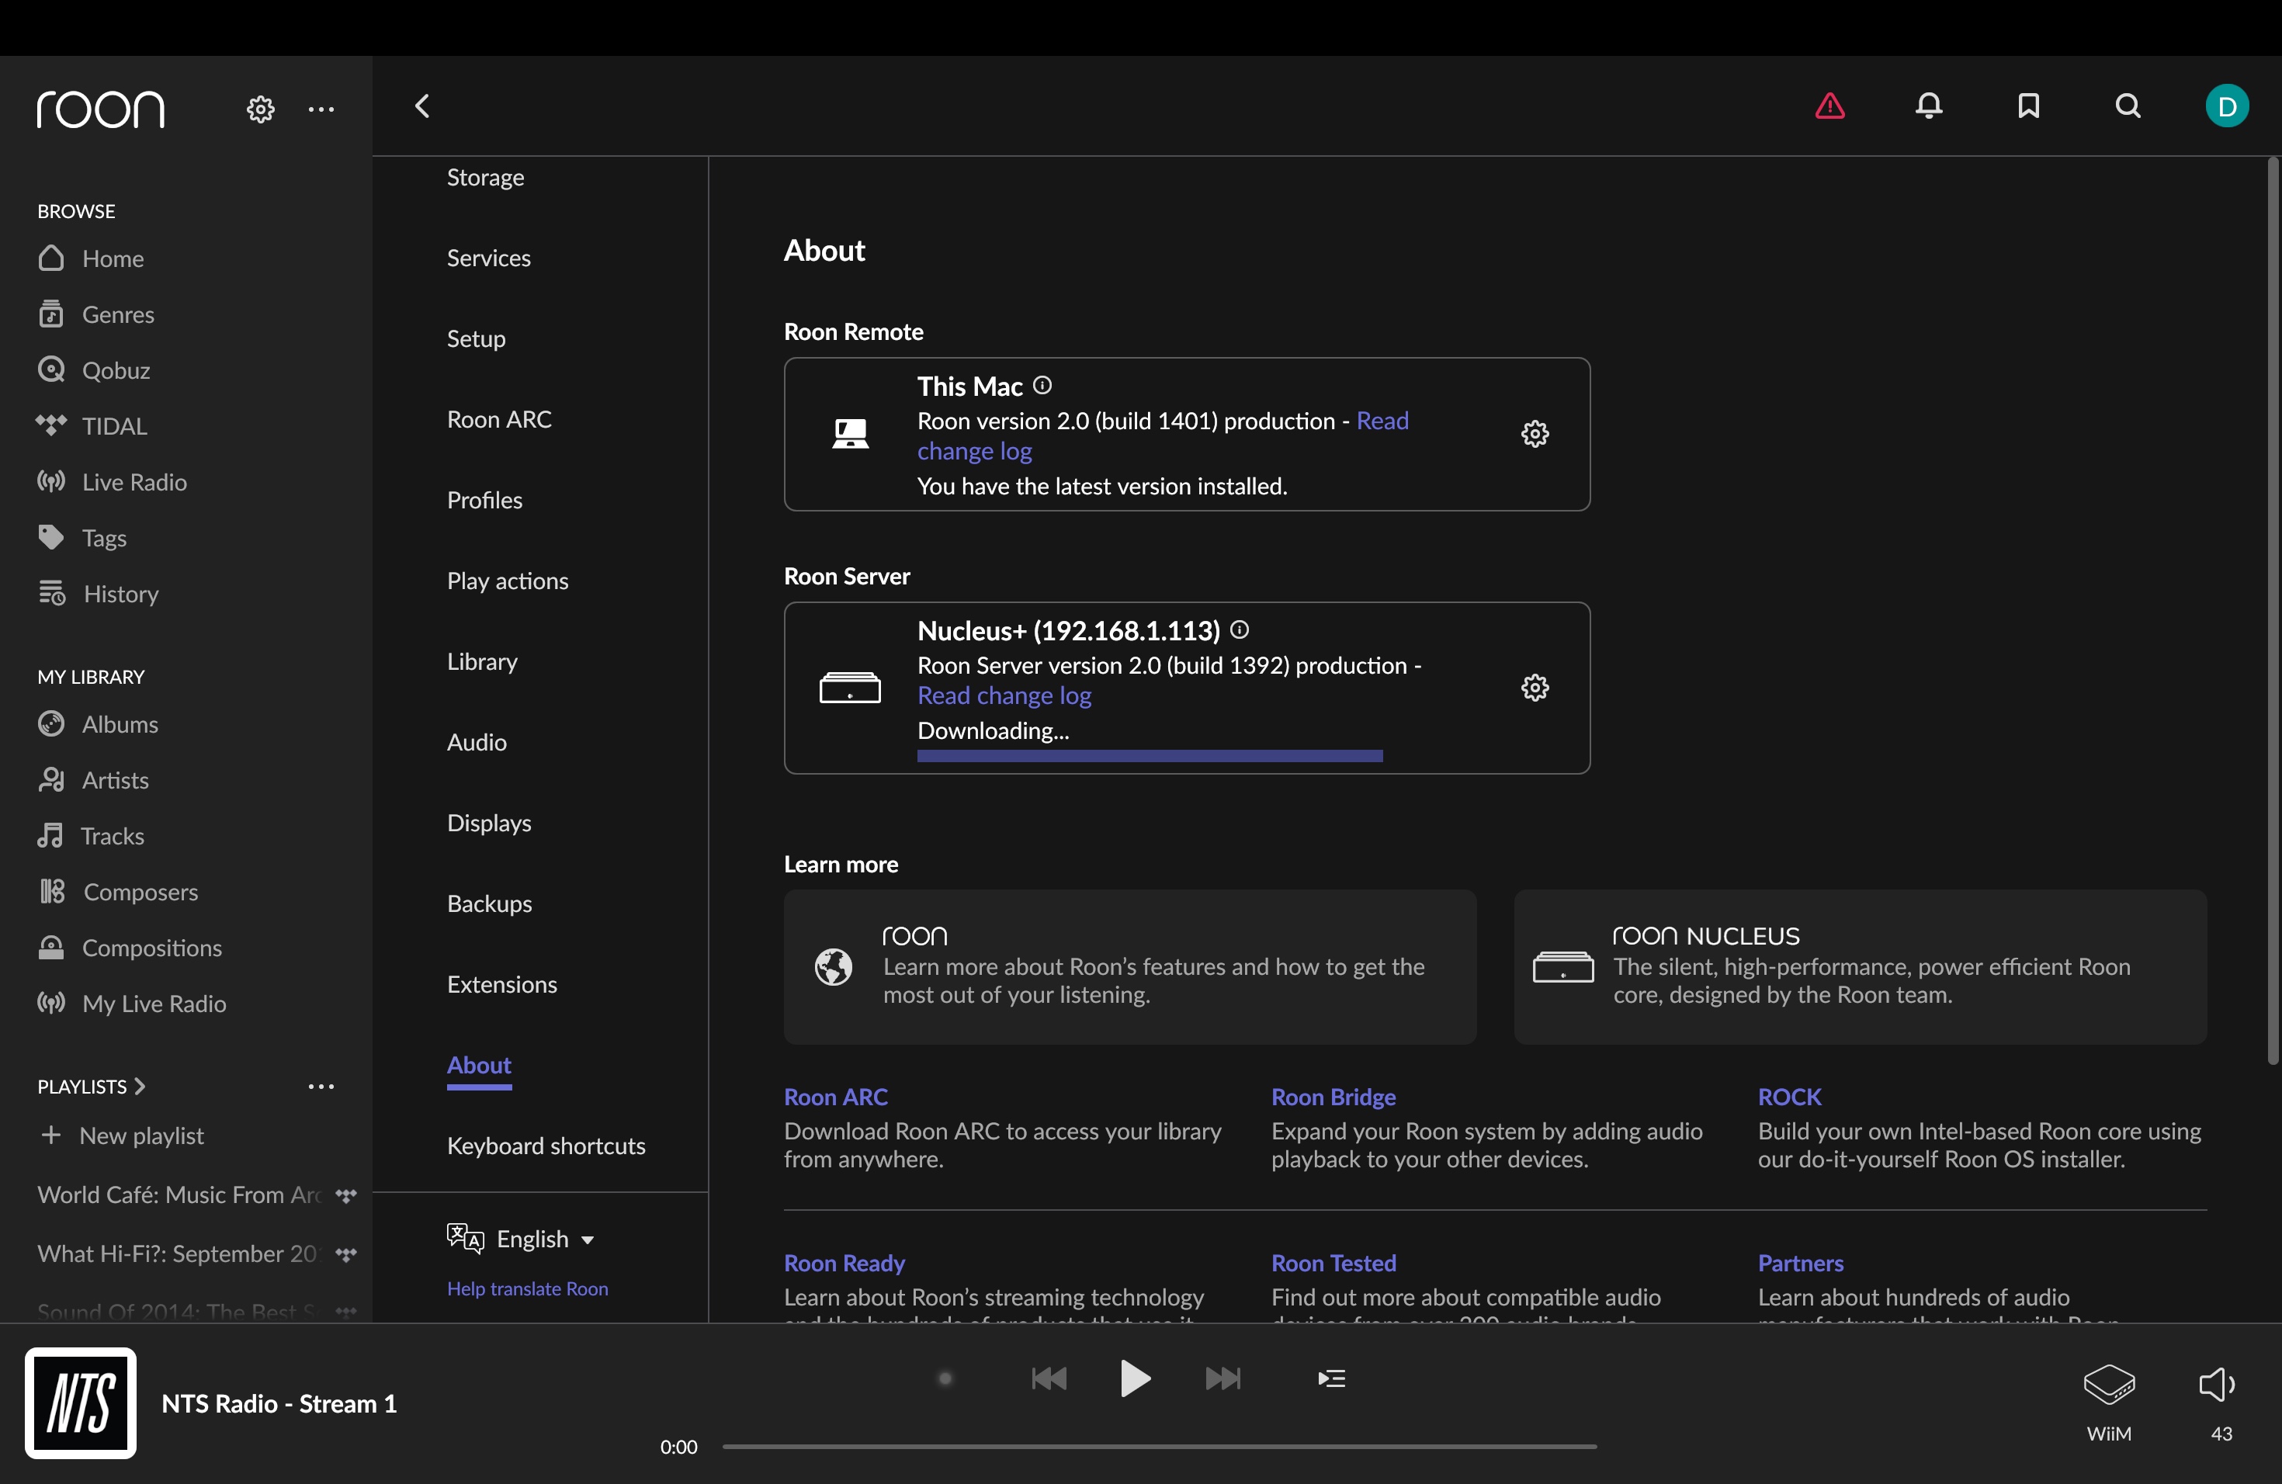Open Albums in My Library
The image size is (2282, 1484).
(x=98, y=724)
